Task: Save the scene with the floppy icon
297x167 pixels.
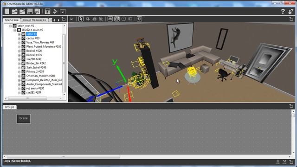Action: coord(30,12)
